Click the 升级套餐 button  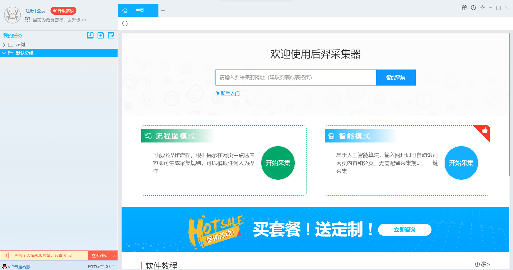coord(64,11)
